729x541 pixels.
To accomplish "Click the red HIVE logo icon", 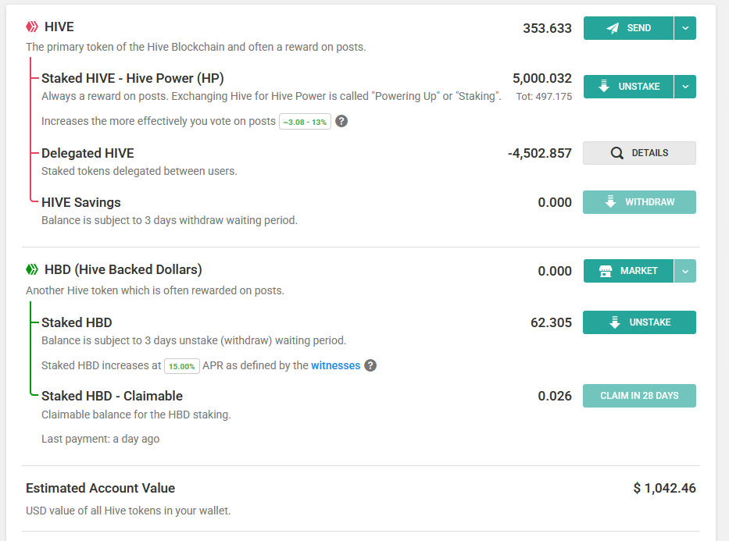I will tap(32, 27).
